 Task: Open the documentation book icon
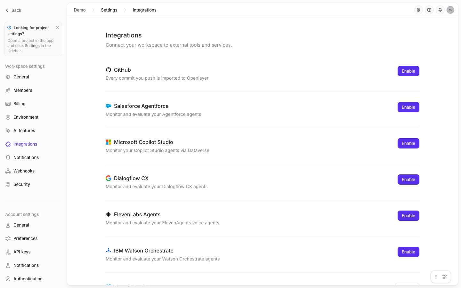pyautogui.click(x=429, y=10)
